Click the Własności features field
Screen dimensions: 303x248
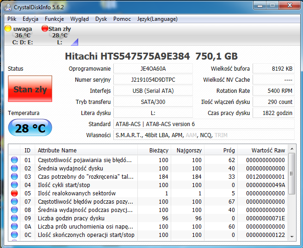coord(204,135)
